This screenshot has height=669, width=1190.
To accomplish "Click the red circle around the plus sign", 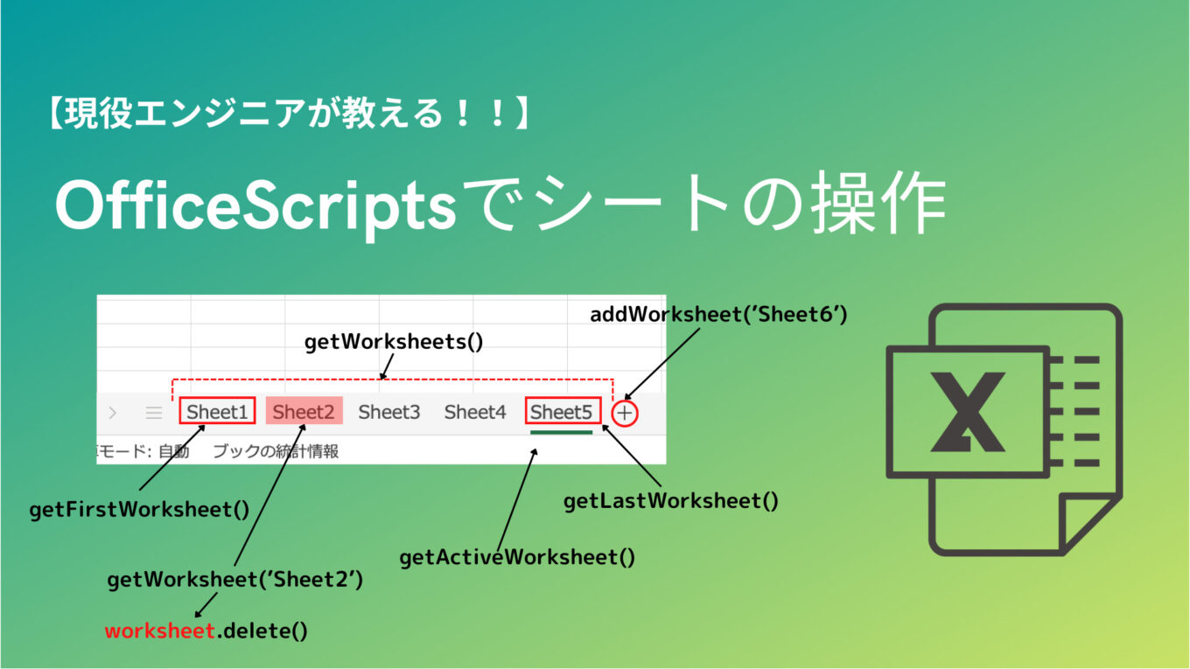I will pyautogui.click(x=624, y=412).
